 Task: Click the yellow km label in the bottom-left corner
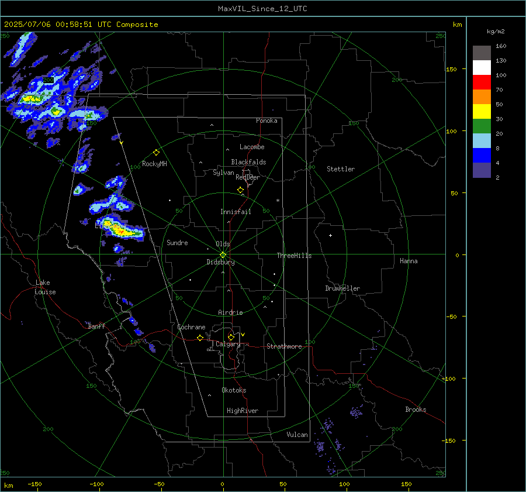tap(9, 486)
